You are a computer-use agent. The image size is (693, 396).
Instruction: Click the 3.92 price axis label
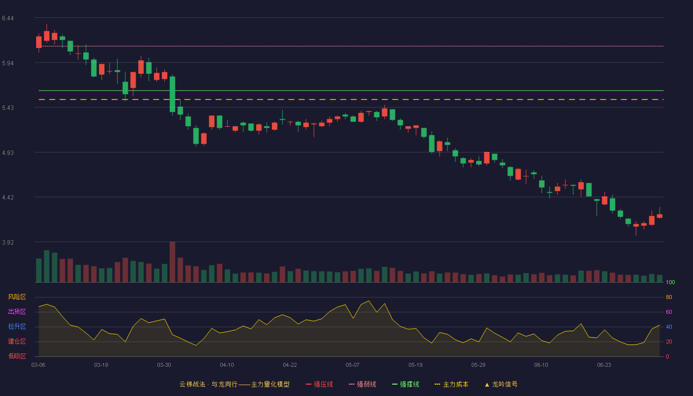point(8,243)
